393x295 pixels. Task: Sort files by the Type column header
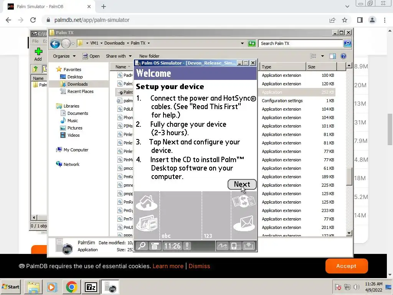pyautogui.click(x=282, y=67)
